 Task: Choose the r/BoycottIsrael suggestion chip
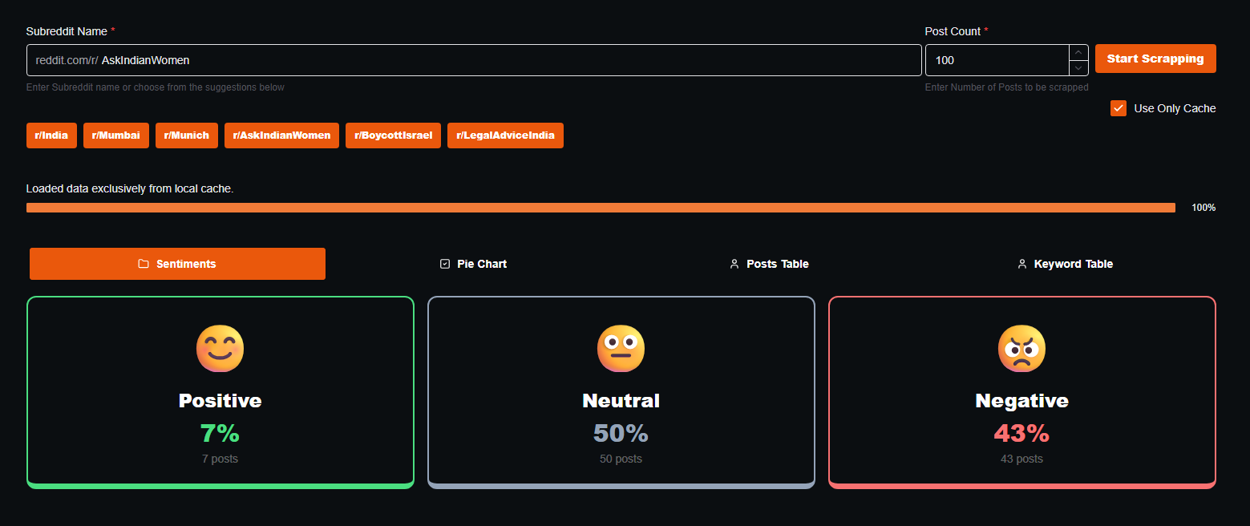[x=393, y=136]
